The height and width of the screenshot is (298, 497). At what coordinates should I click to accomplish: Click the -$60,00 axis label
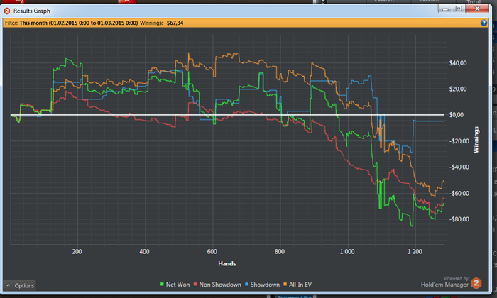[459, 193]
